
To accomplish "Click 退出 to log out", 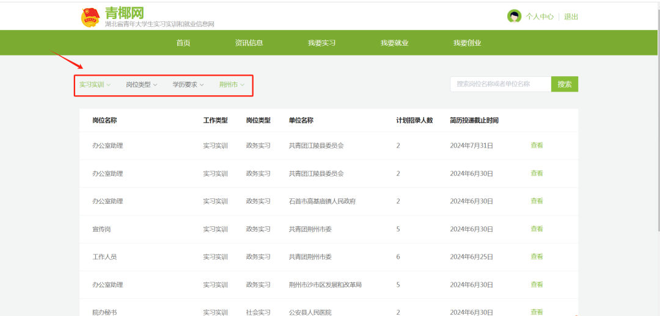I will coord(571,17).
